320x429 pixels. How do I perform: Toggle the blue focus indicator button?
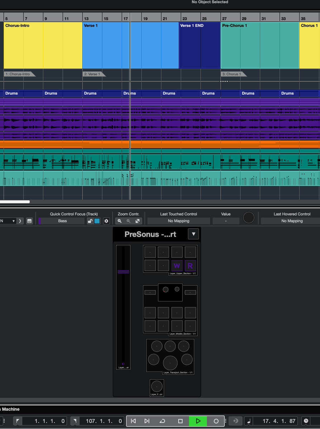tap(97, 221)
